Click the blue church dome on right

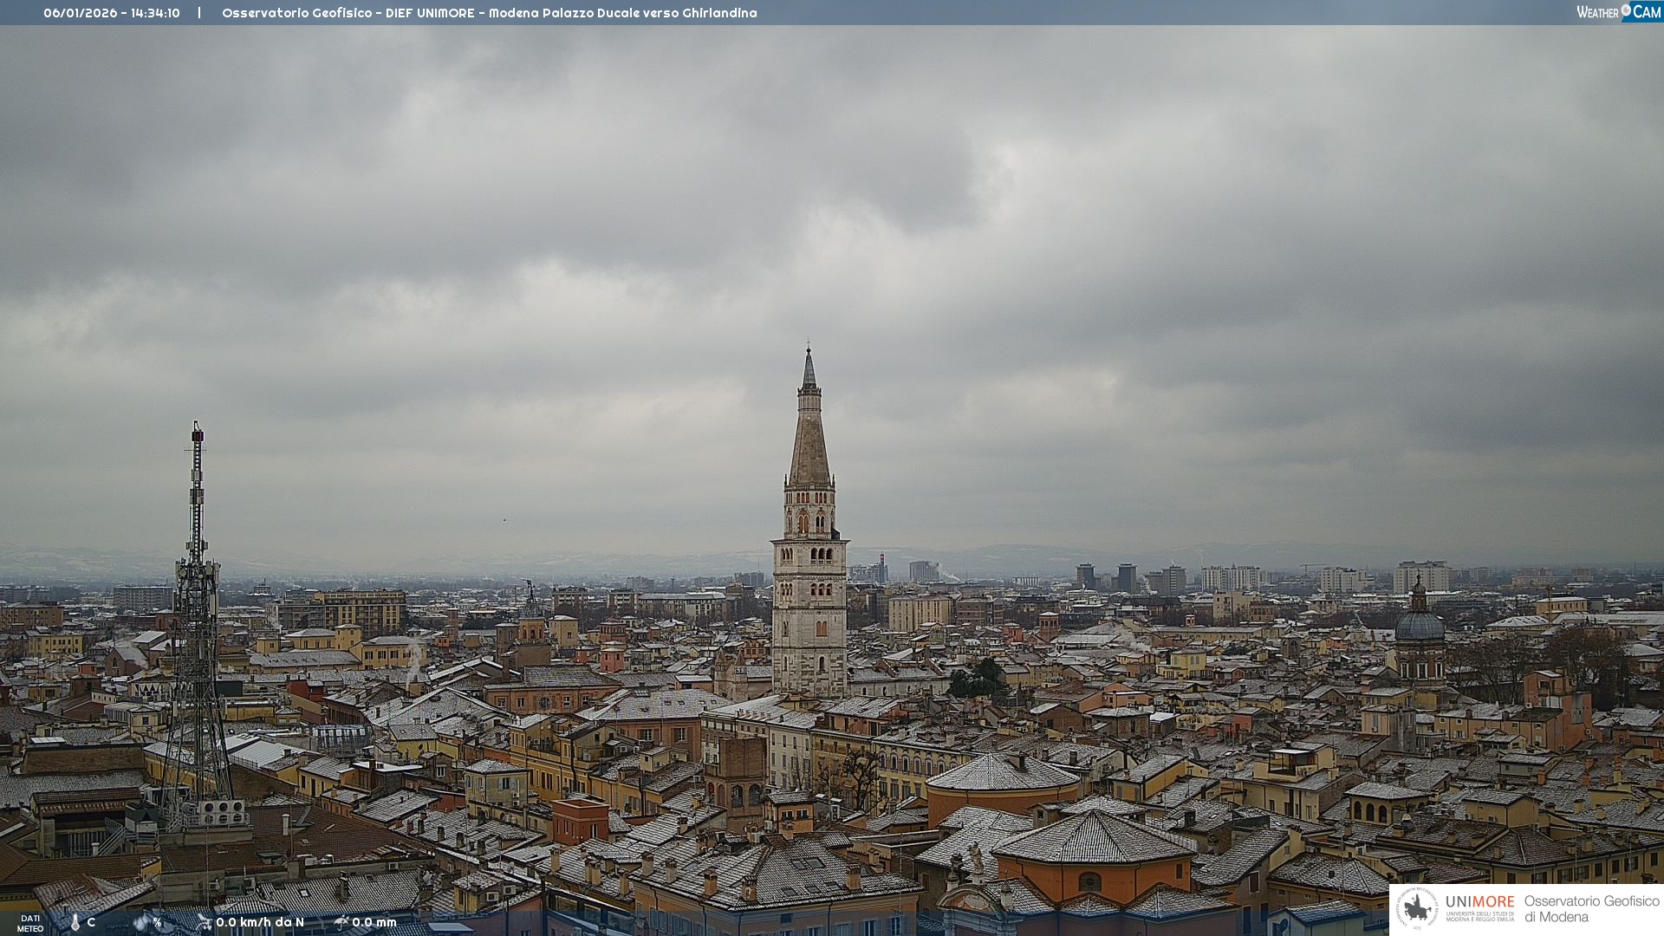coord(1420,625)
